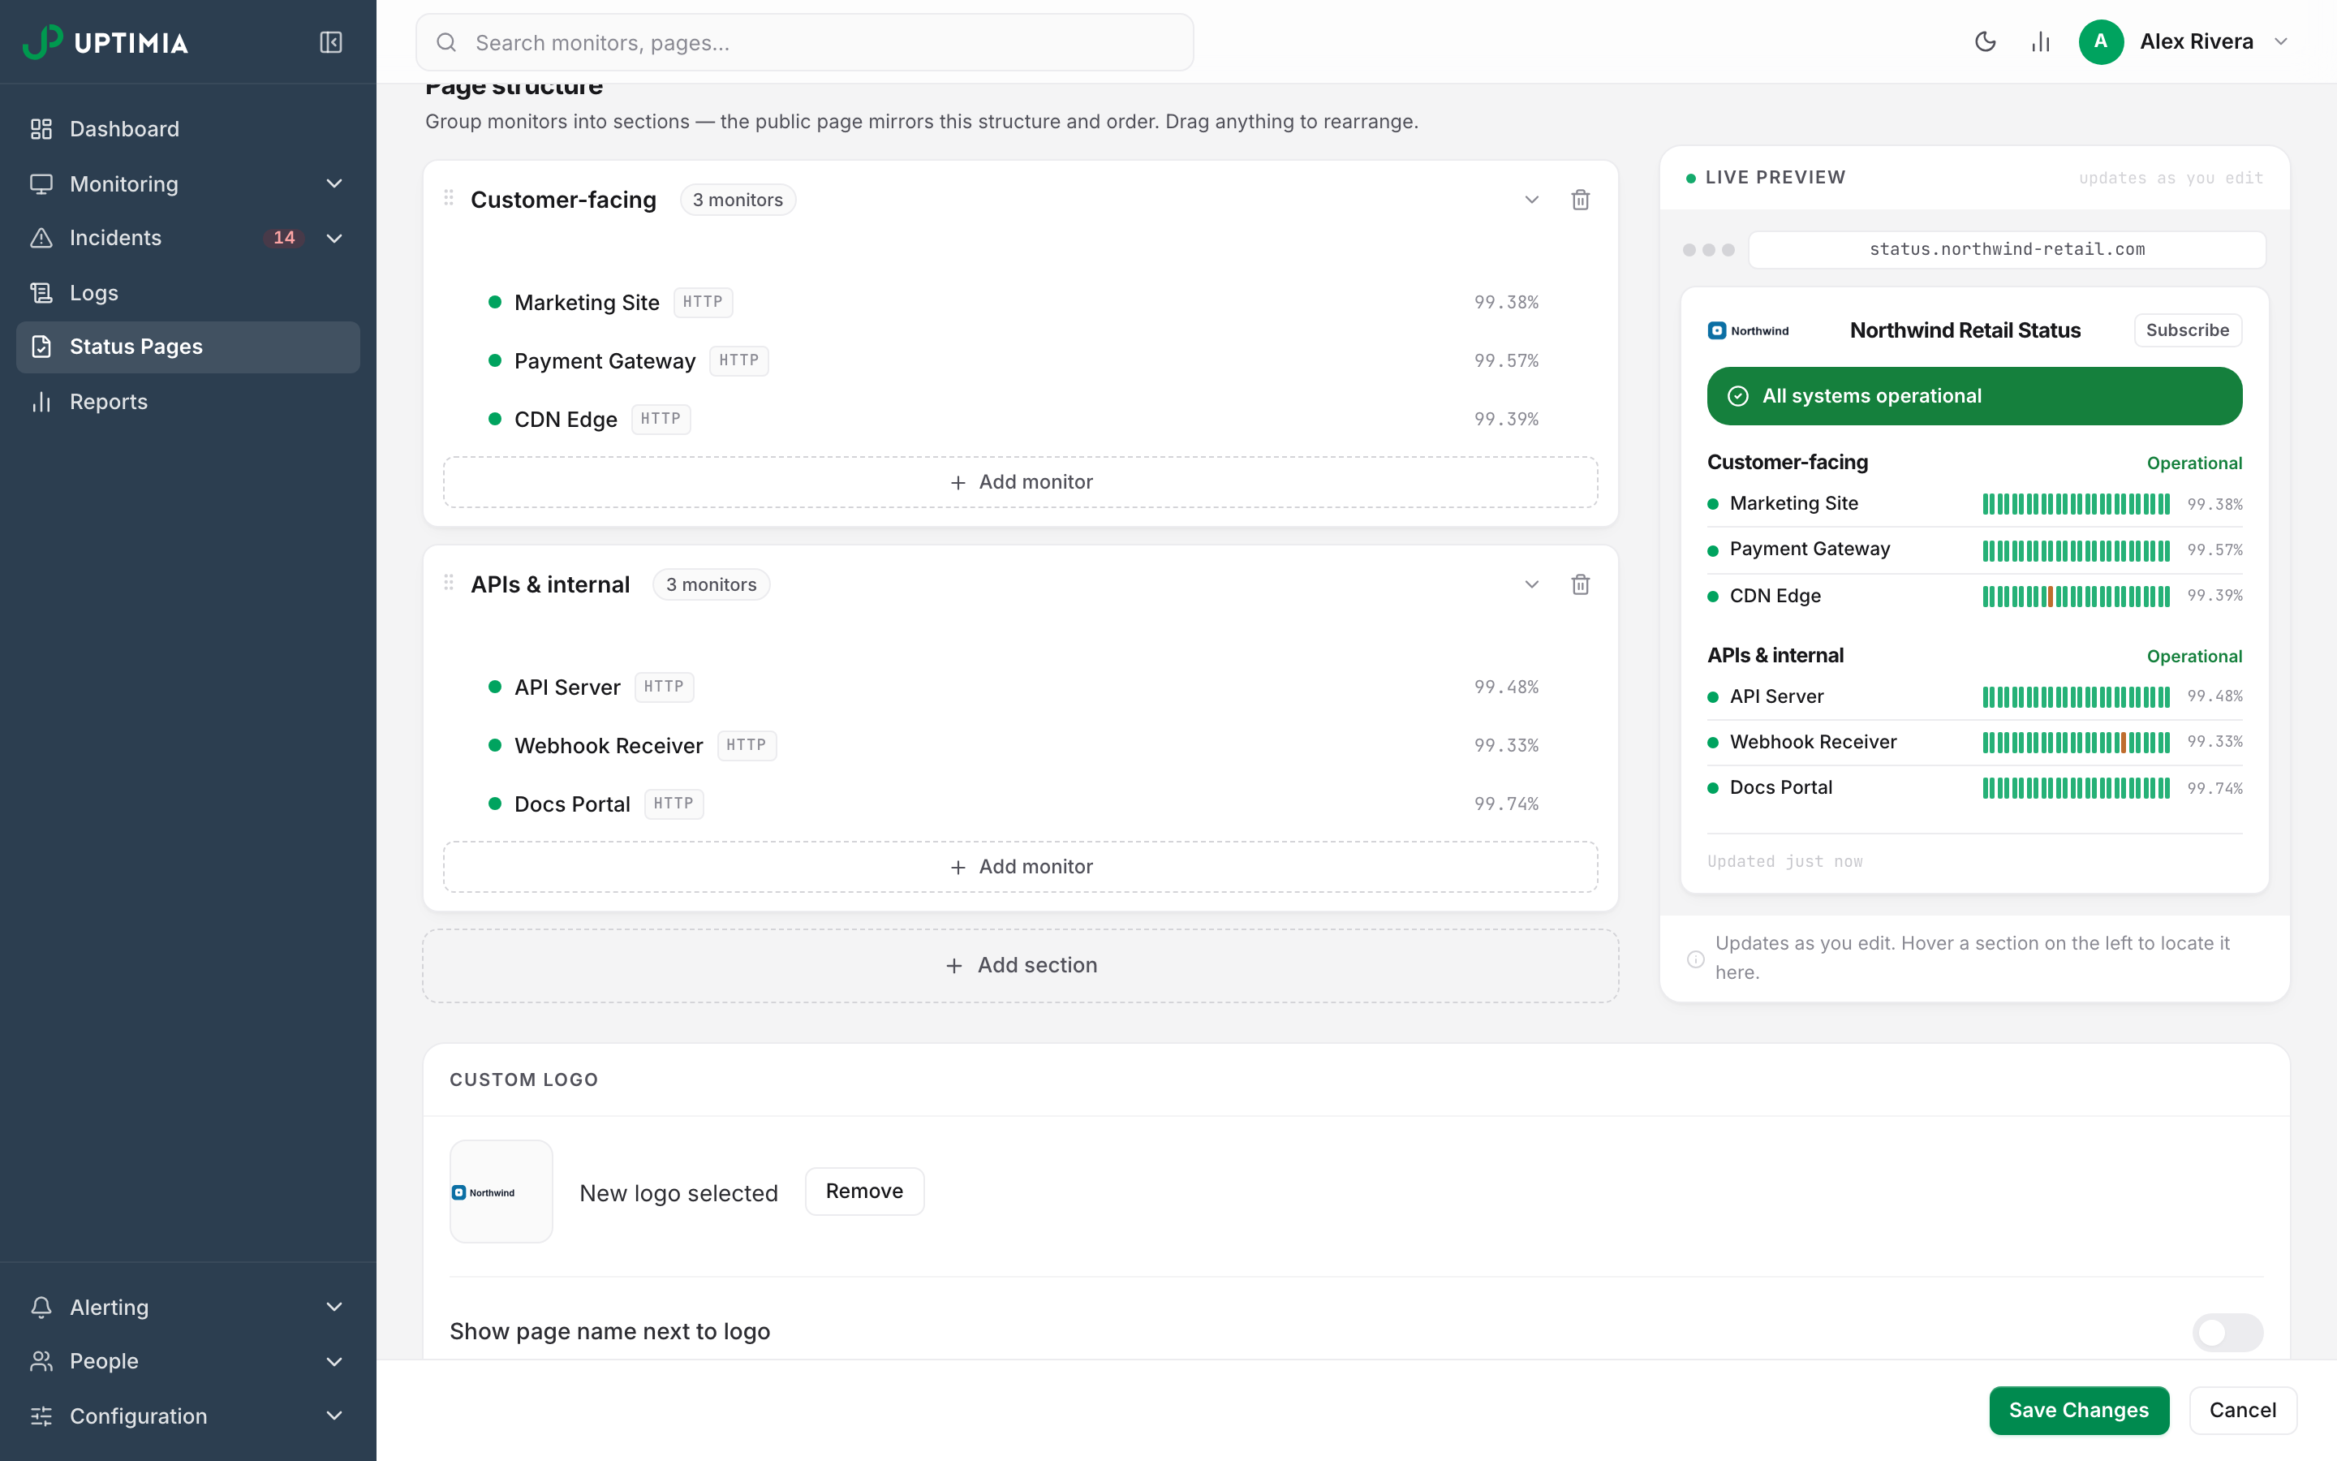2337x1461 pixels.
Task: Click the search magnifier icon
Action: click(x=446, y=42)
